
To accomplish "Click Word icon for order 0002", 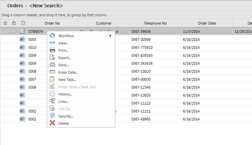I will point(23,111).
